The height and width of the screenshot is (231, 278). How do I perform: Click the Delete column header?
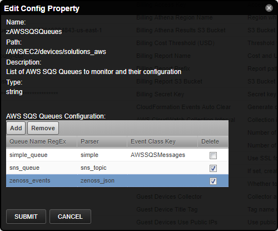pos(213,141)
